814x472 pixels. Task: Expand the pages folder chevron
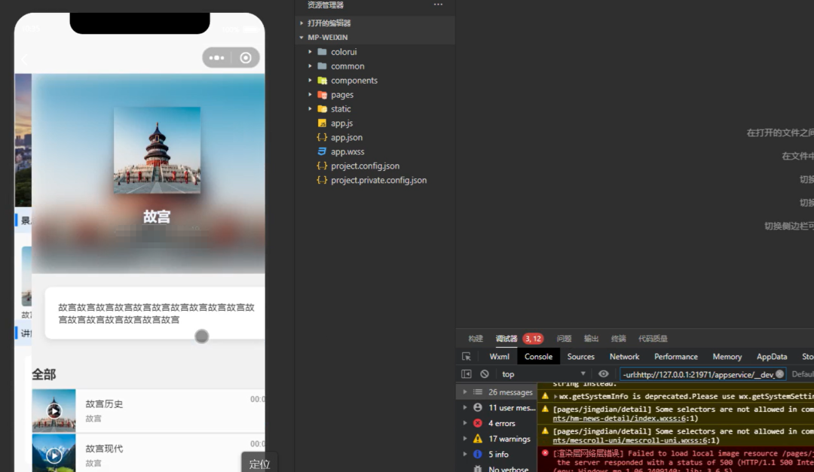(x=310, y=95)
